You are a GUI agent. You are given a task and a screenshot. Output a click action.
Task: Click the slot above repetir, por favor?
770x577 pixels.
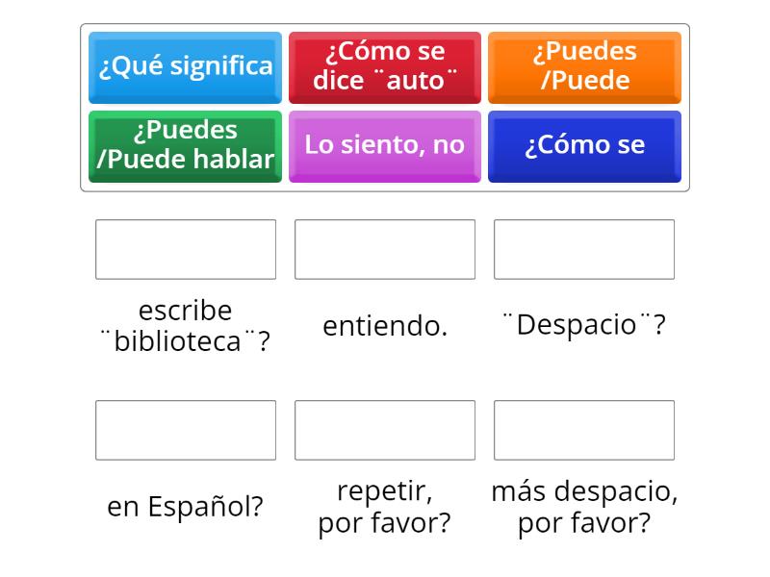tap(384, 429)
